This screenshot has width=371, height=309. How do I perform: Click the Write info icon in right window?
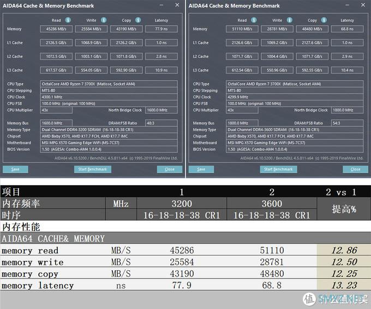pyautogui.click(x=289, y=20)
